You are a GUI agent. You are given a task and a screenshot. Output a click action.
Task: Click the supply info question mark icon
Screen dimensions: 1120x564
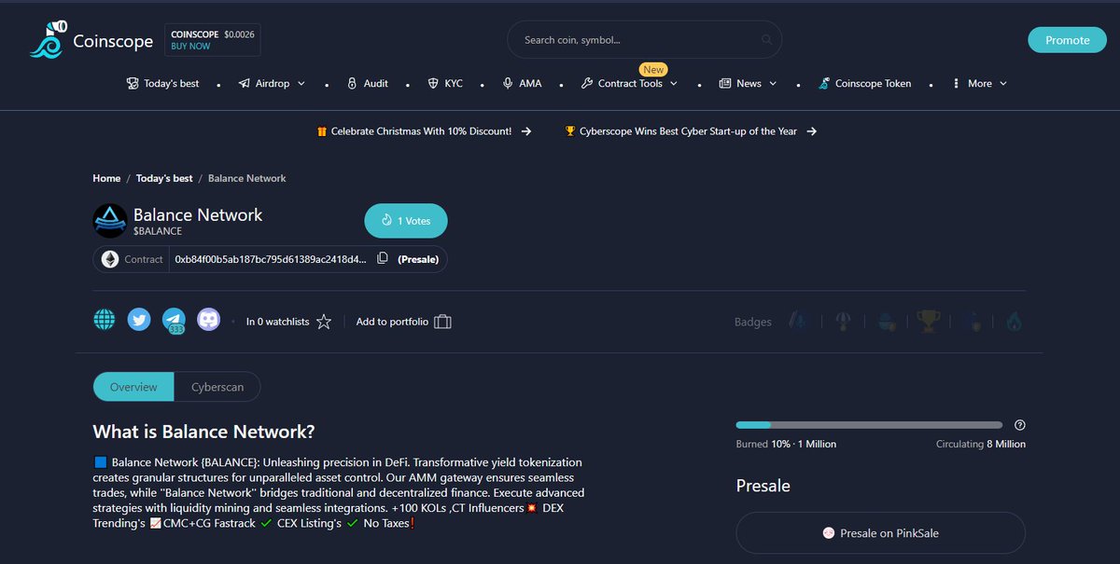tap(1019, 425)
